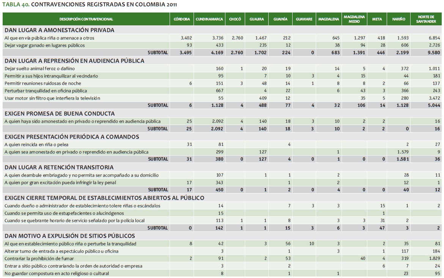
Task: Click the Nariño column header
Action: (x=398, y=19)
